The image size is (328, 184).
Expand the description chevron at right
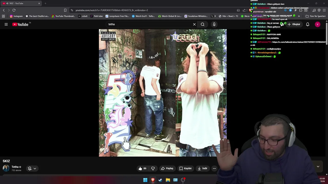tap(318, 167)
